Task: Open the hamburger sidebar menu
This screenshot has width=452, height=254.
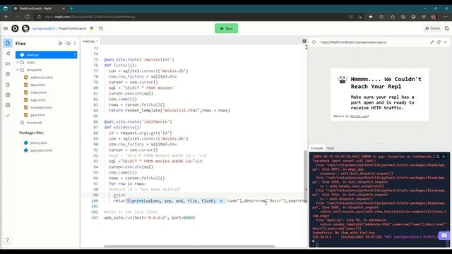Action: click(x=6, y=28)
